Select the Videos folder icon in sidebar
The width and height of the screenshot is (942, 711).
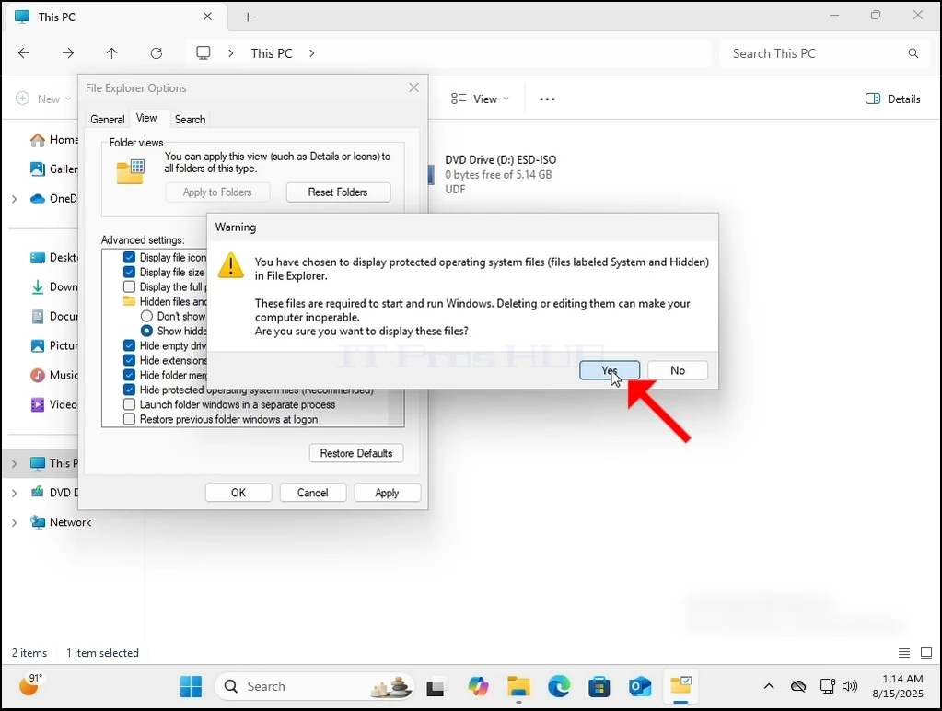[37, 405]
